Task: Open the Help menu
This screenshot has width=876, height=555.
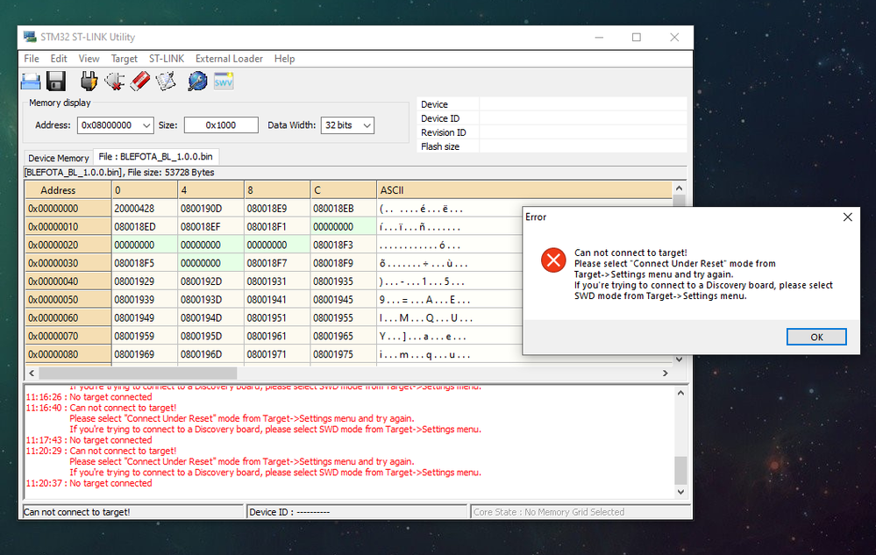Action: pos(284,59)
